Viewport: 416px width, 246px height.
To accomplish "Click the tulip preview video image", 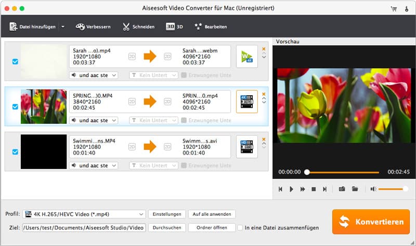I will pyautogui.click(x=344, y=106).
